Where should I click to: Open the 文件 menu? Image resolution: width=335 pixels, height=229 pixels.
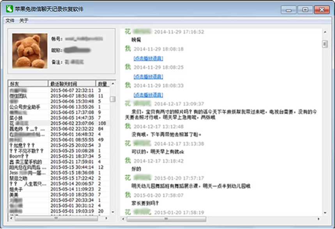click(x=10, y=21)
